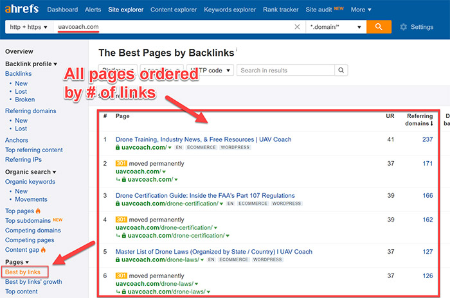The image size is (450, 298).
Task: Open Competing pages sidebar link
Action: pyautogui.click(x=30, y=240)
